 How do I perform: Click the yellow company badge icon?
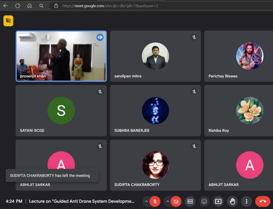click(8, 21)
